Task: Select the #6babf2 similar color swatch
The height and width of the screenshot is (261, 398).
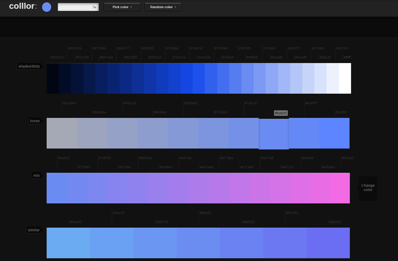Action: [68, 243]
